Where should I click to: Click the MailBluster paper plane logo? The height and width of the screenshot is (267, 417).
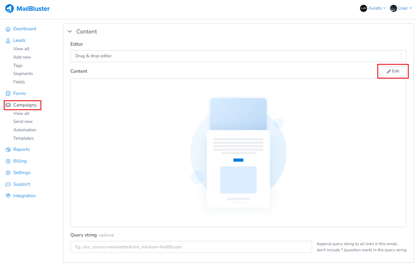(10, 9)
